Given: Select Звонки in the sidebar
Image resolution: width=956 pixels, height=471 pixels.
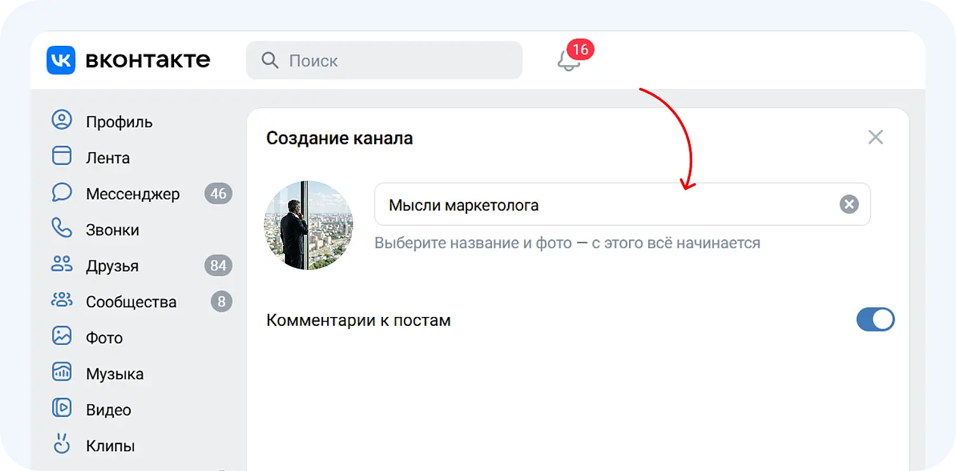Looking at the screenshot, I should click(112, 230).
